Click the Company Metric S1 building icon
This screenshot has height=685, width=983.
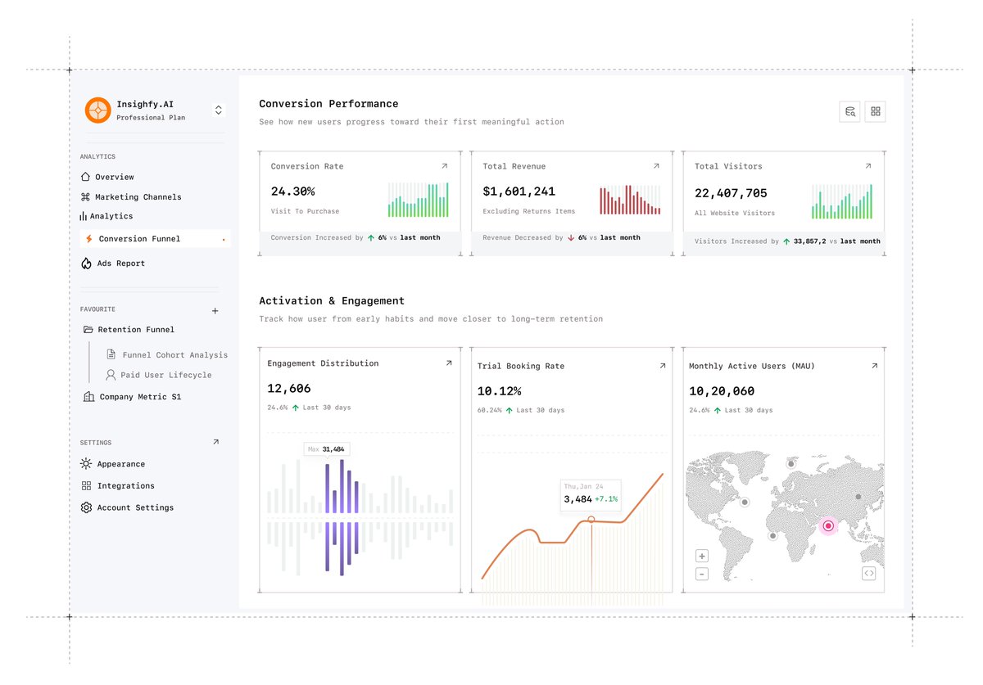[x=88, y=397]
